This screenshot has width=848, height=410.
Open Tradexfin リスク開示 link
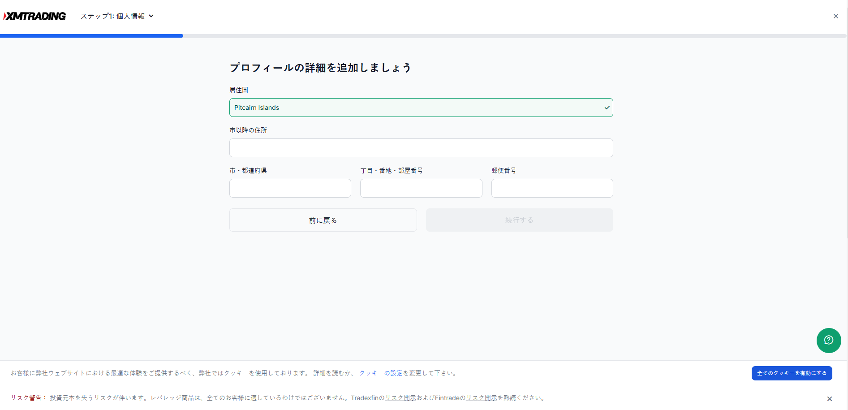pyautogui.click(x=400, y=398)
